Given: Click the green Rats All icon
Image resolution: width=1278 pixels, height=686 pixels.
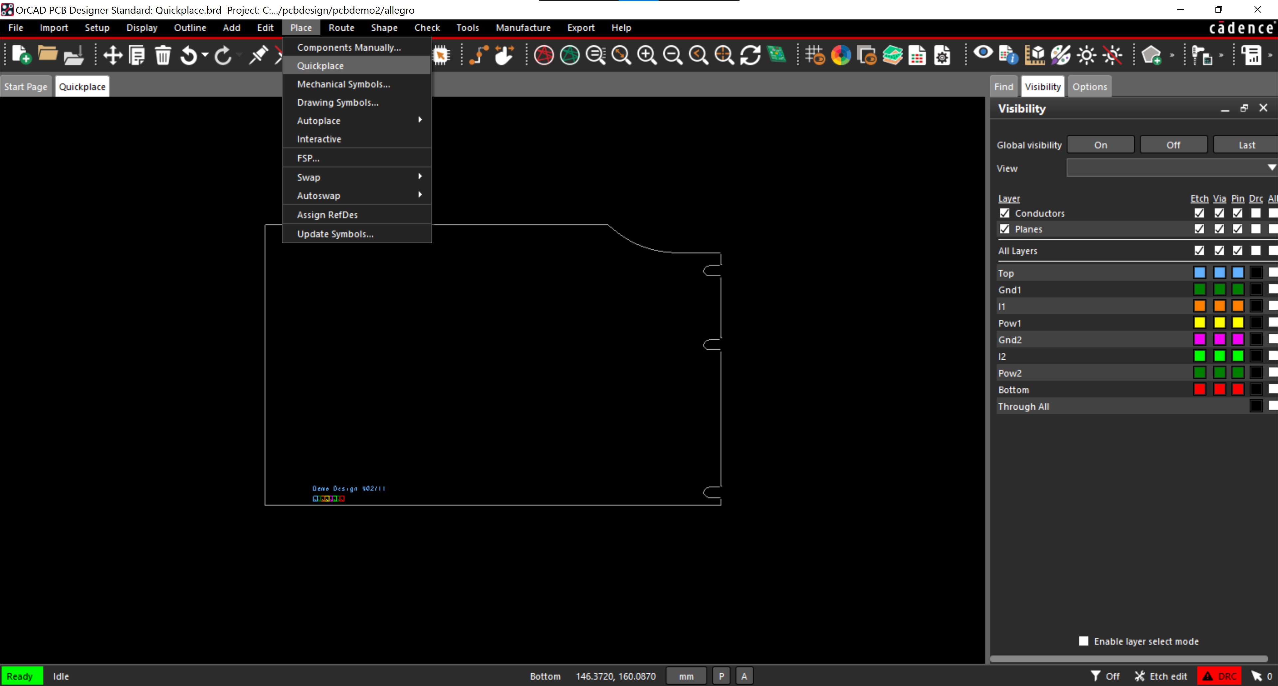Looking at the screenshot, I should [x=569, y=55].
